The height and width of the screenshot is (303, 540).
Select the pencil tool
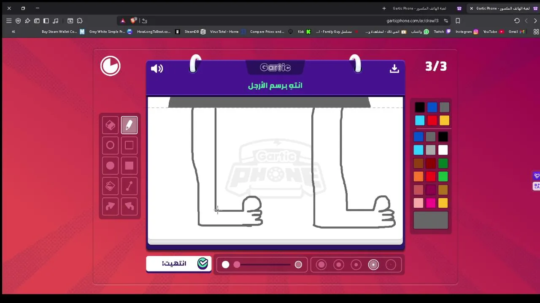click(129, 125)
